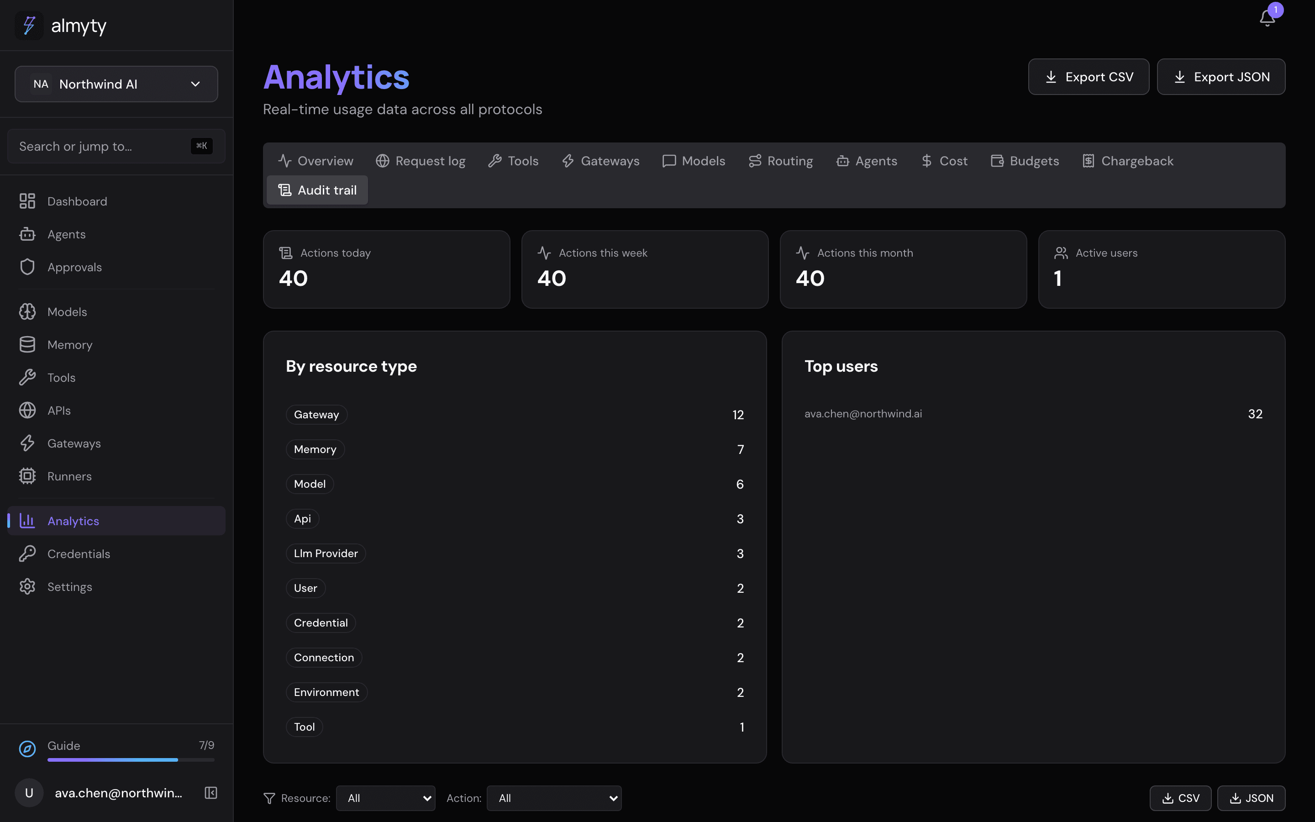Focus the Search or jump to field
Screen dimensions: 1315x822
(116, 146)
